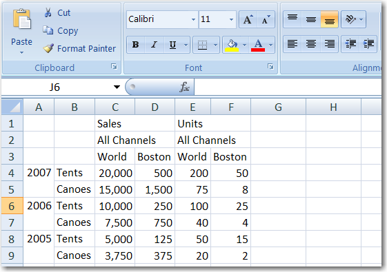Increase font size with Grow Font
387x272 pixels.
(x=248, y=19)
